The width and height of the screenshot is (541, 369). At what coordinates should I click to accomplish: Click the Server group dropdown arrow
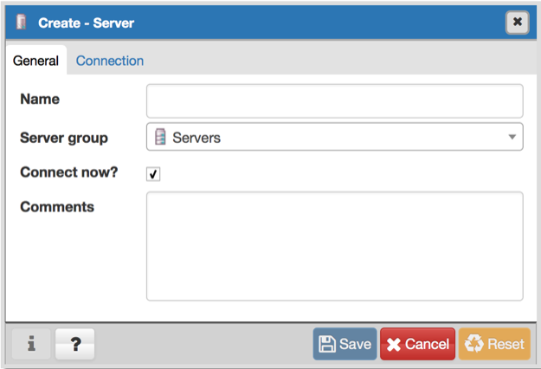tap(512, 137)
